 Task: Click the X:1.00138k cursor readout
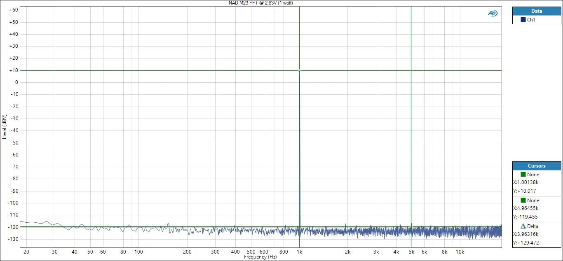tap(526, 182)
